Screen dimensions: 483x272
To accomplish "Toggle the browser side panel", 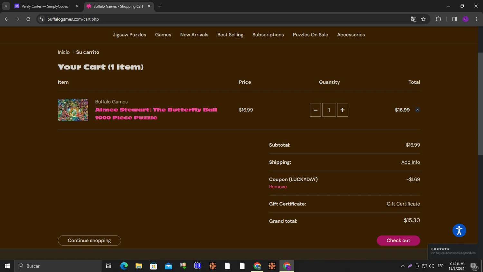I will 454,19.
